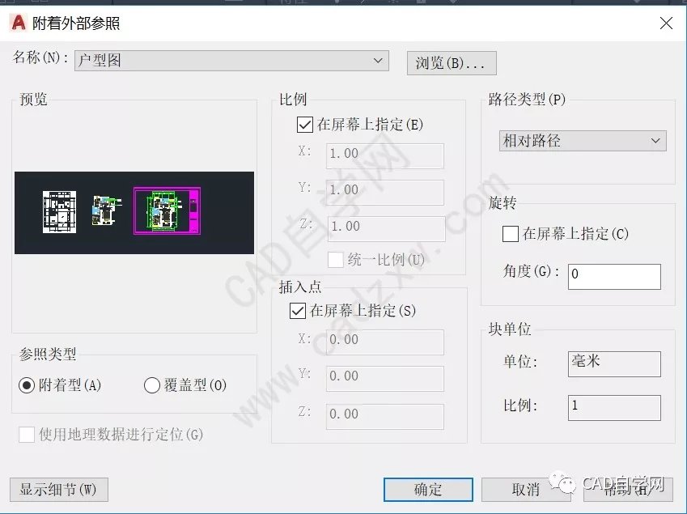The height and width of the screenshot is (514, 687).
Task: Confirm with the 确定 button
Action: [428, 489]
